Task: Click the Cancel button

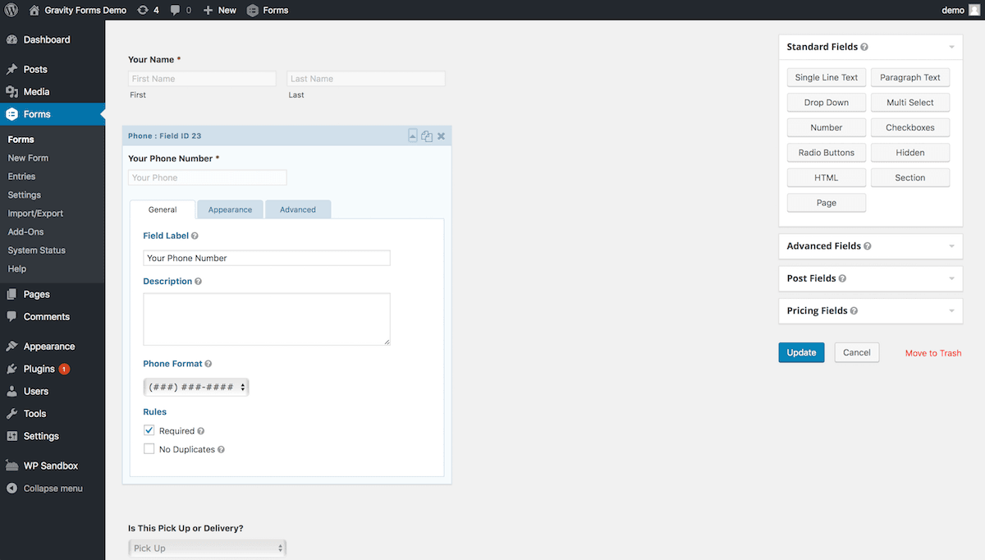Action: pyautogui.click(x=857, y=352)
